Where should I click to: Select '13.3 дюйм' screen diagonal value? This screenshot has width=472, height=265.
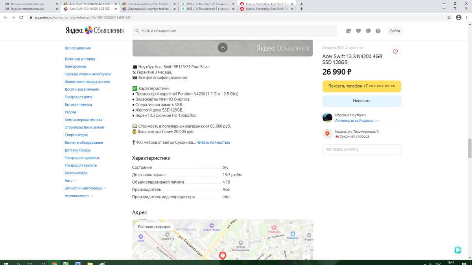click(x=232, y=175)
